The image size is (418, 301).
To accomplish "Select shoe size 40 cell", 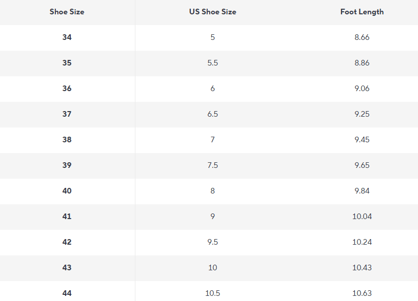I will click(67, 191).
